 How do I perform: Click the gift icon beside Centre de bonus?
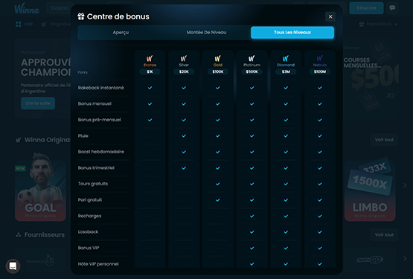coord(81,16)
